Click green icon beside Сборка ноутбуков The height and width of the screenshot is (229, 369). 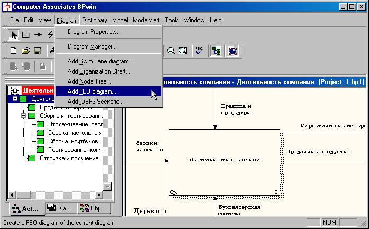click(40, 141)
